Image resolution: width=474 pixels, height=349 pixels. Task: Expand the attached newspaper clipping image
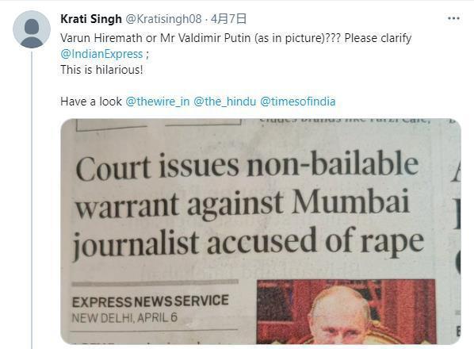click(x=261, y=232)
